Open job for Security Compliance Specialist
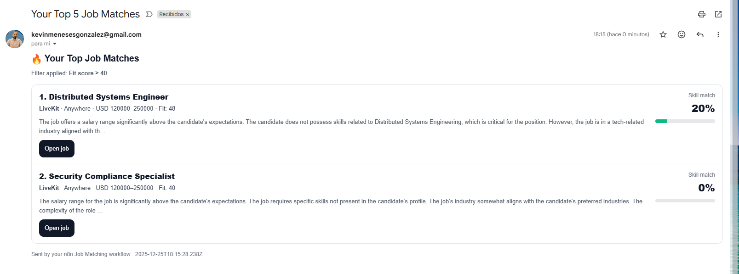Screen dimensions: 739x274 pos(57,228)
